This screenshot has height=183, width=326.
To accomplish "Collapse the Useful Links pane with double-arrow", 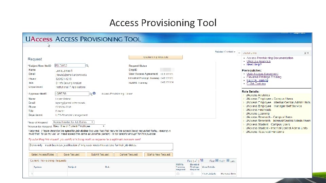I will click(x=239, y=53).
